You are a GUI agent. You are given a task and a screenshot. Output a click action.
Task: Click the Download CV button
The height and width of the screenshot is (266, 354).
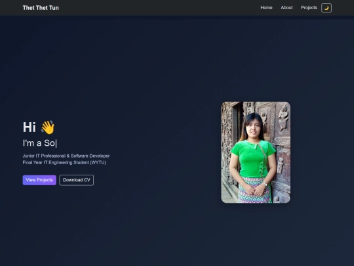(76, 180)
